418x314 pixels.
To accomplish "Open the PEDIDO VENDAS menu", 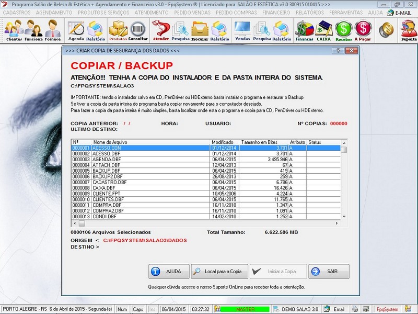I will tap(192, 13).
